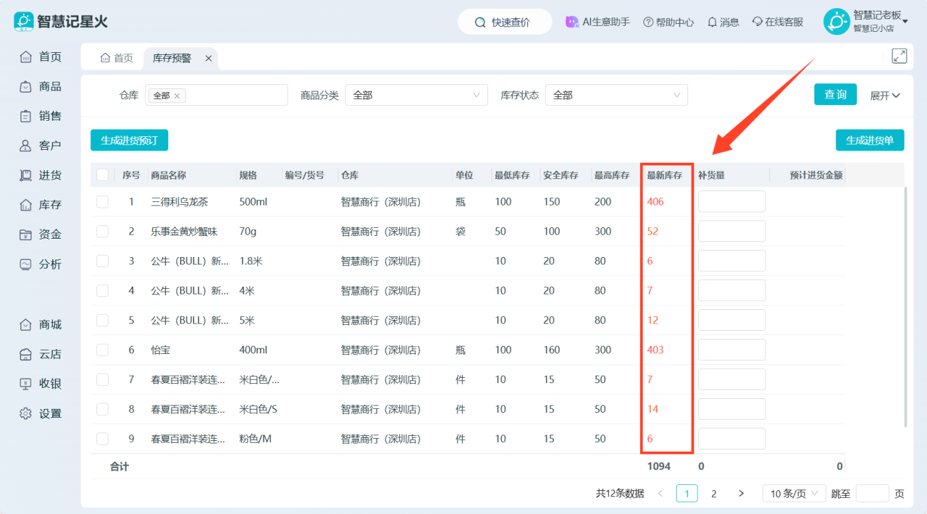
Task: Open the 资金 sidebar section
Action: point(41,235)
